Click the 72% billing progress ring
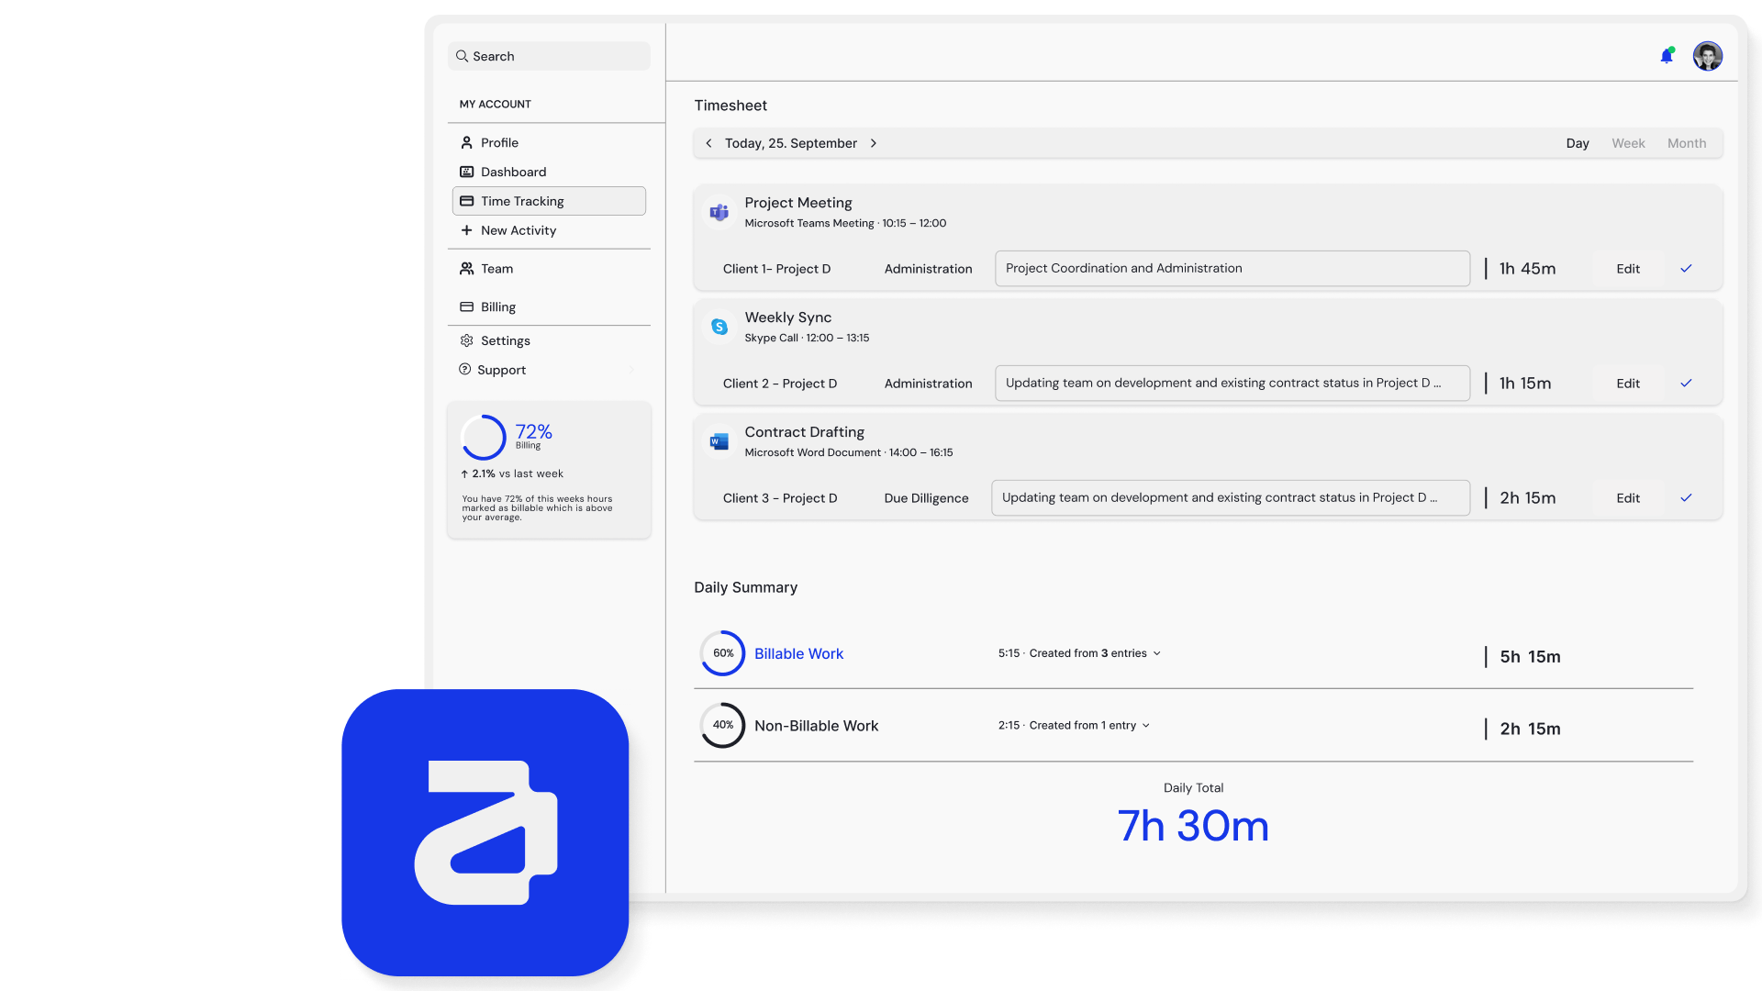Screen dimensions: 1762x991 tap(484, 438)
